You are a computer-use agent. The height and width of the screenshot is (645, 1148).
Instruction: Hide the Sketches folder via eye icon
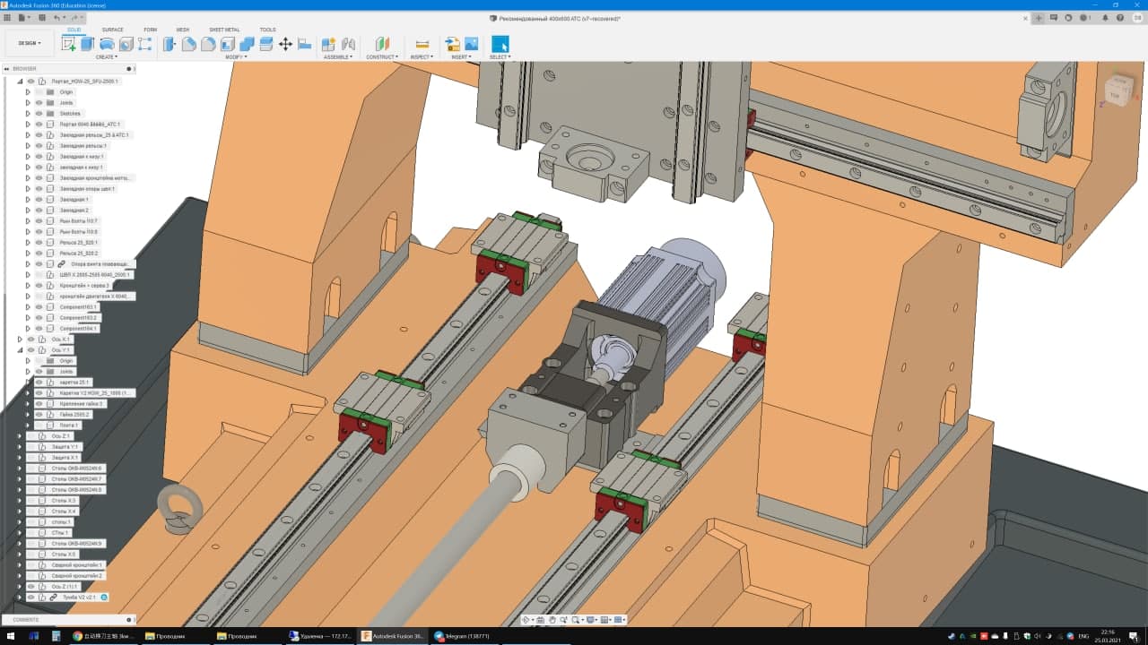pyautogui.click(x=39, y=114)
